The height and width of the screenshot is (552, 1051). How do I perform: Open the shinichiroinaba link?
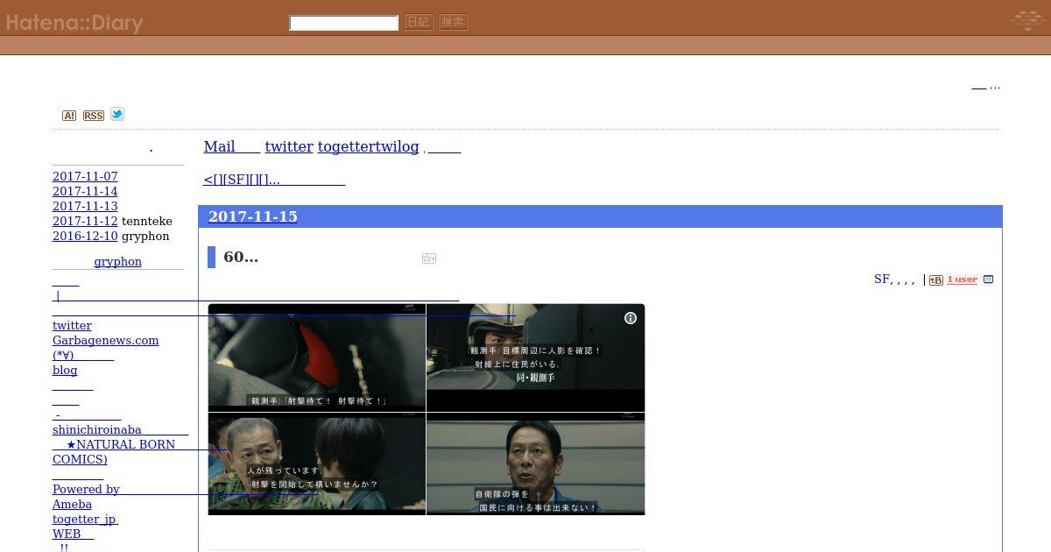(120, 430)
